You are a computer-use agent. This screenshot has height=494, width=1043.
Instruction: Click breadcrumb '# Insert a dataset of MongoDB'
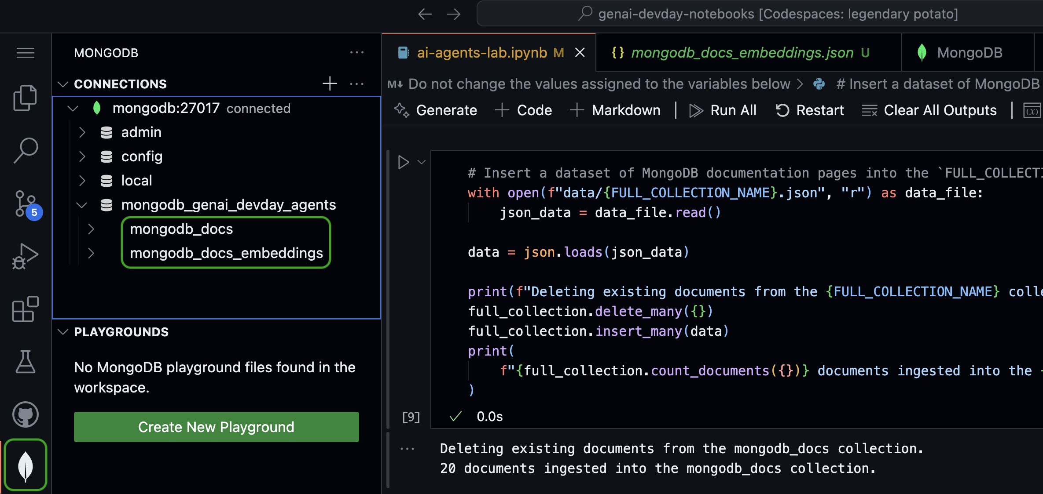[937, 84]
